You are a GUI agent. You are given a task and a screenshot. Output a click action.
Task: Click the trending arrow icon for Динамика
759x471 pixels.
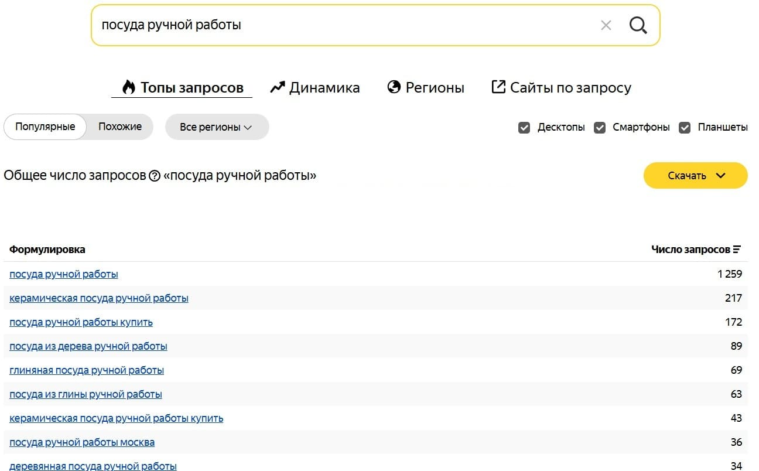[x=277, y=88]
